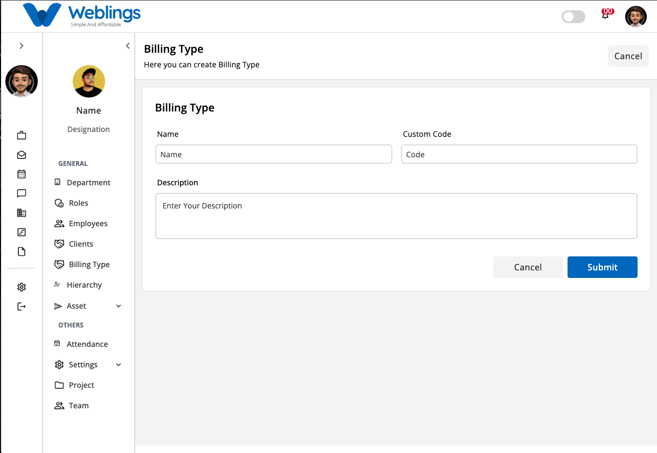This screenshot has height=453, width=657.
Task: Expand the Asset submenu chevron
Action: (119, 306)
